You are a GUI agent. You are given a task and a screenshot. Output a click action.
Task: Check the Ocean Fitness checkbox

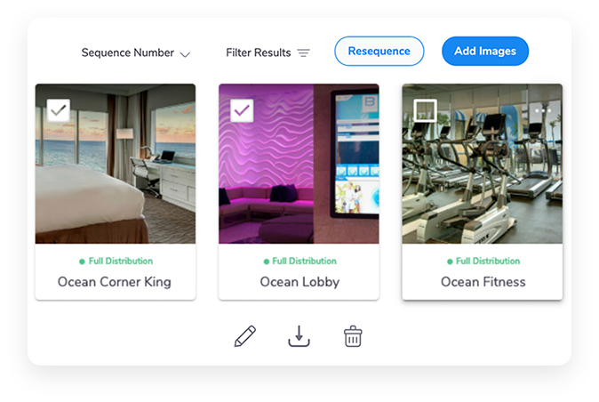coord(425,110)
